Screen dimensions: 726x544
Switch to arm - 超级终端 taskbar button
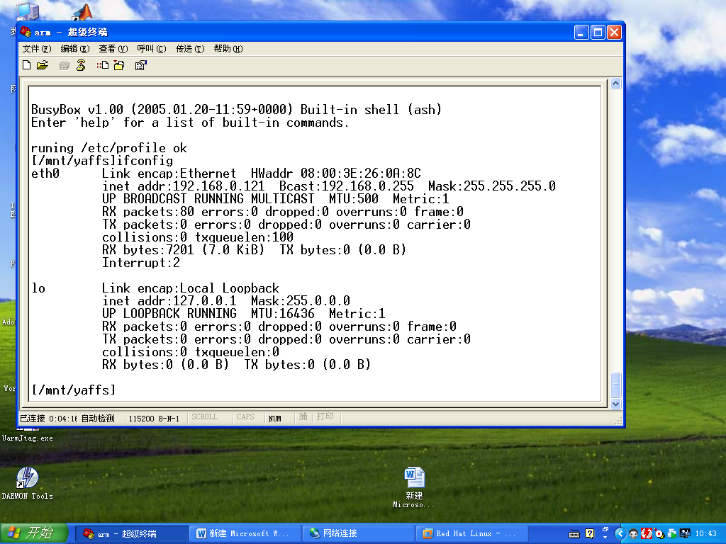click(131, 534)
